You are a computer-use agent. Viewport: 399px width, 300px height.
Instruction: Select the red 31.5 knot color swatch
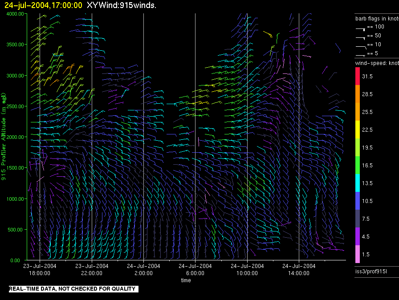[x=358, y=76]
